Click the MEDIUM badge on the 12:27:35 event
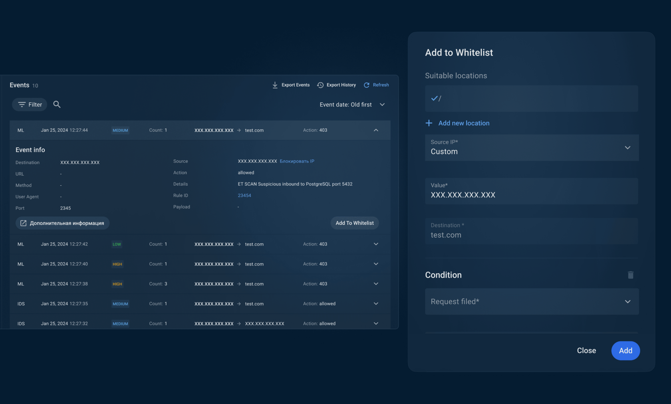671x404 pixels. click(x=120, y=304)
